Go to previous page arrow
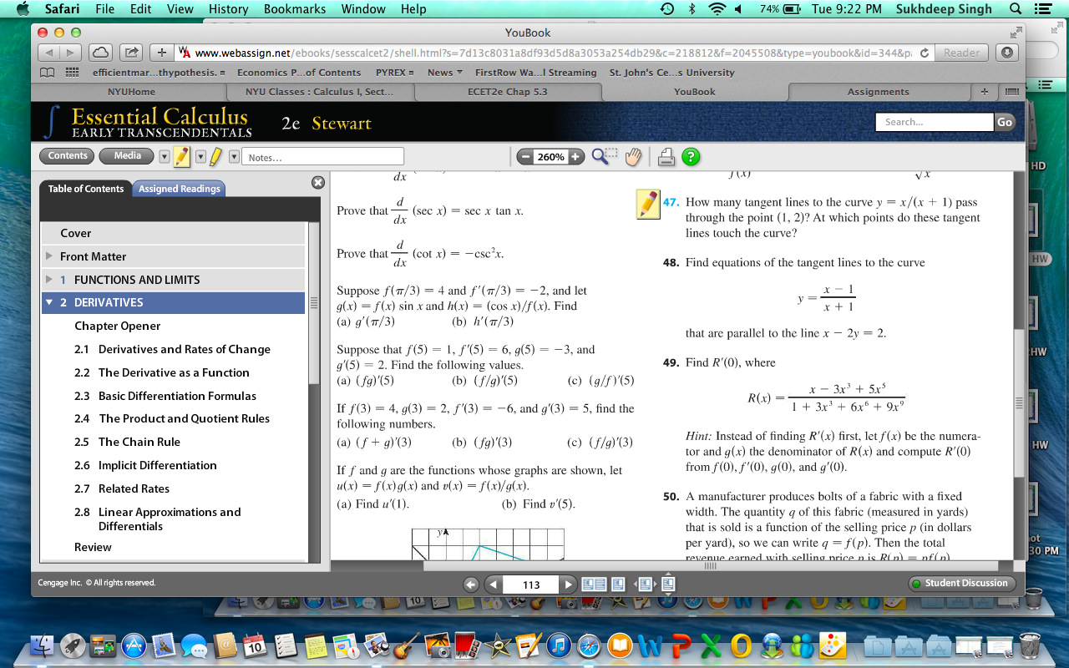The height and width of the screenshot is (668, 1069). [493, 584]
